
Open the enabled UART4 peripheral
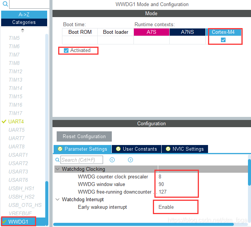click(16, 121)
